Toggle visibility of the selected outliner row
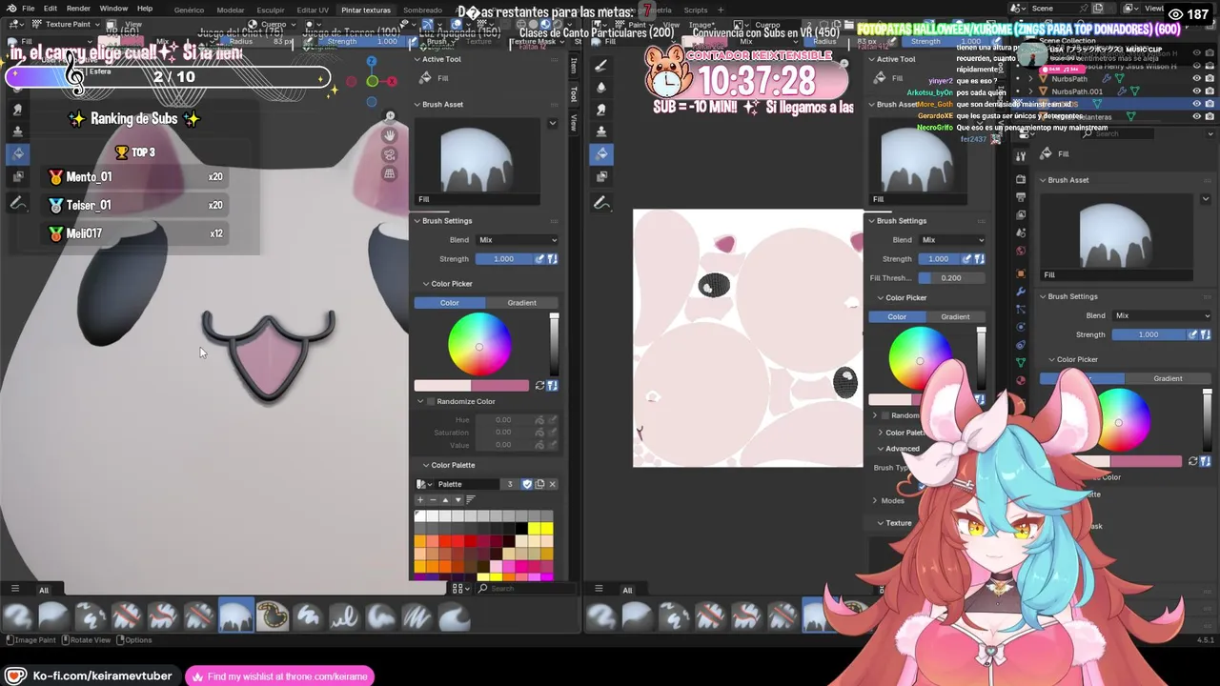Viewport: 1220px width, 686px height. coord(1196,104)
